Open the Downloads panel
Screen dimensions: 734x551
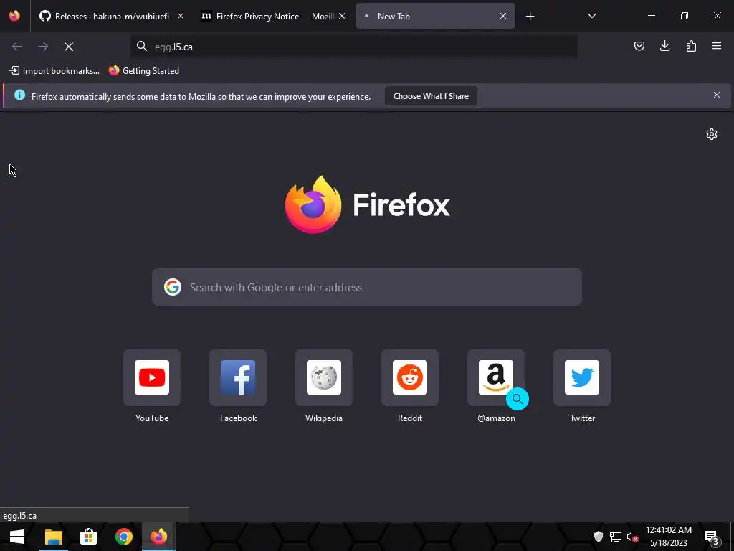pyautogui.click(x=664, y=46)
